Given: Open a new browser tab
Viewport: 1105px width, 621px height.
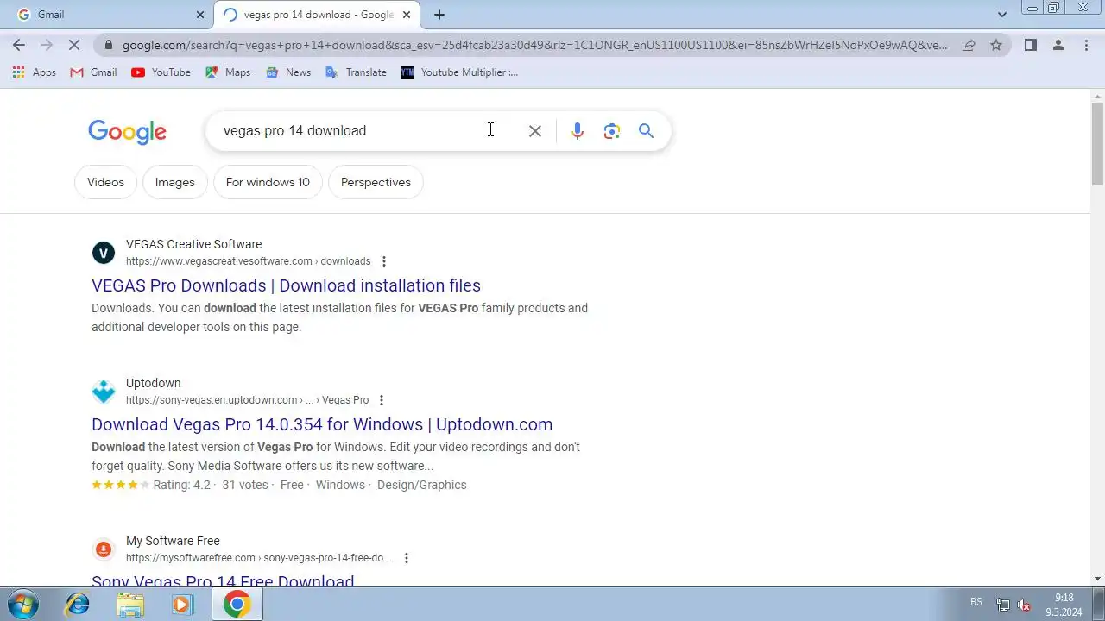Looking at the screenshot, I should point(439,15).
